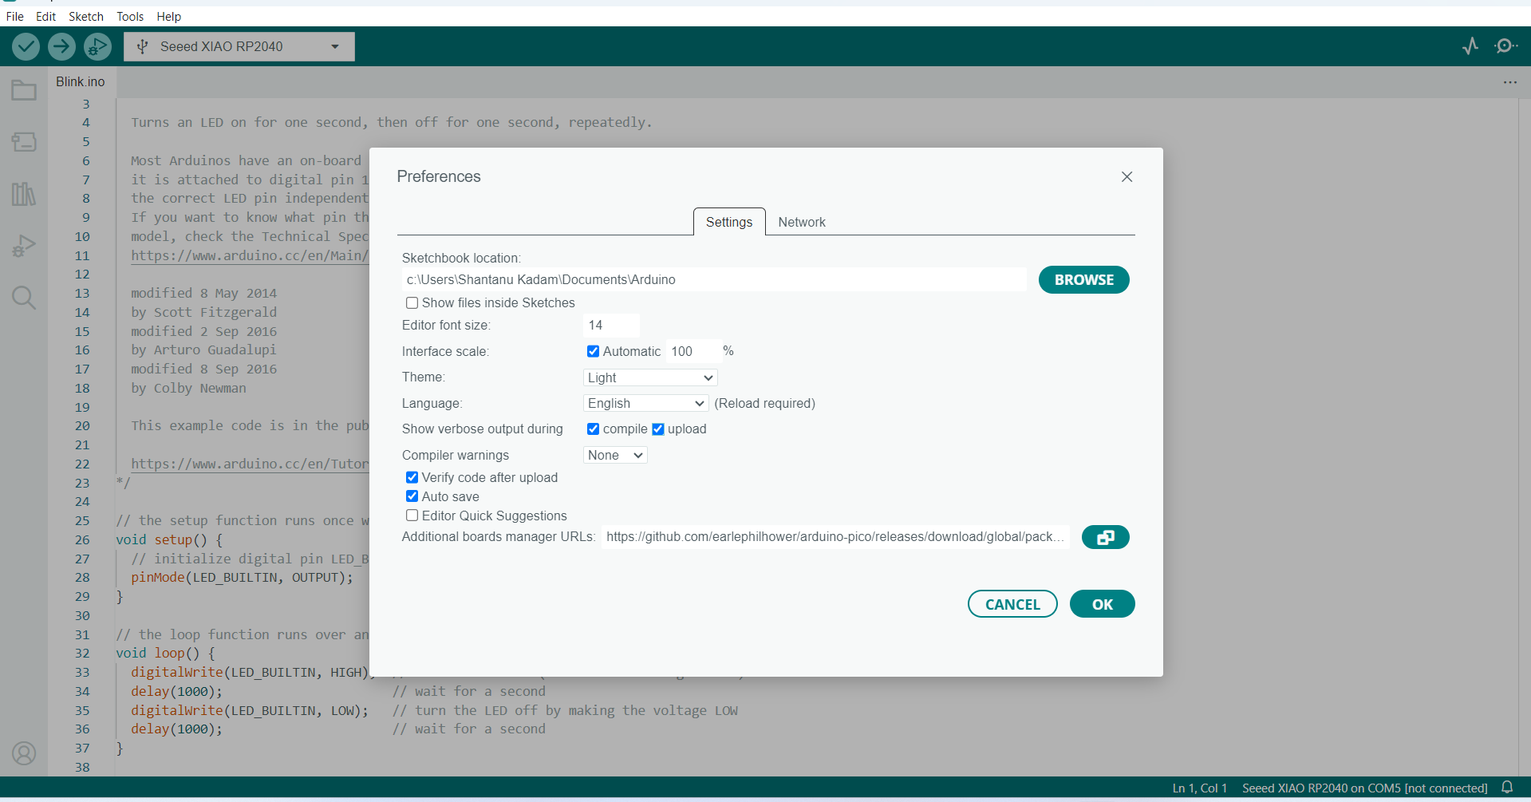
Task: Open the Search sidebar icon
Action: tap(24, 298)
